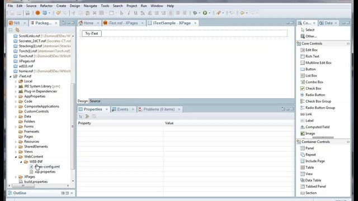The width and height of the screenshot is (358, 201).
Task: Expand the JRE System Library node
Action: [16, 87]
